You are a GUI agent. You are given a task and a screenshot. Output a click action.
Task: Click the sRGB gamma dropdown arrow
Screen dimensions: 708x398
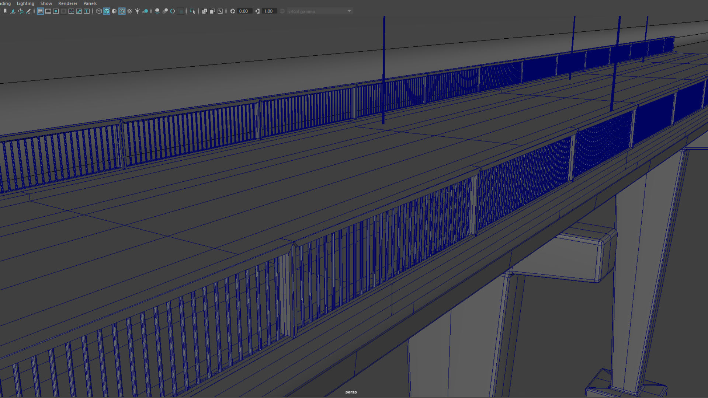[349, 11]
